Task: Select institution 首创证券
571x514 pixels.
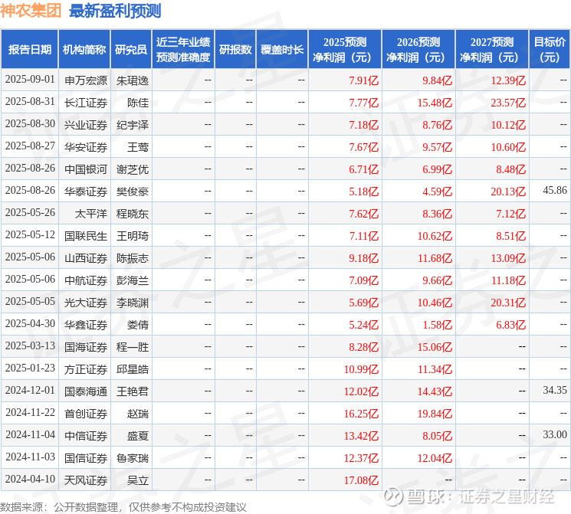Action: click(86, 414)
